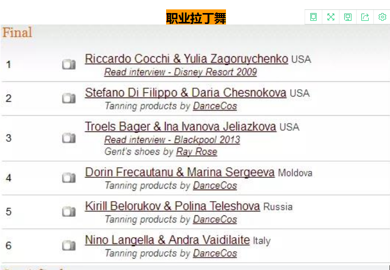
Task: Open Nino Langella & Andra Vaidilaite link
Action: [x=167, y=240]
